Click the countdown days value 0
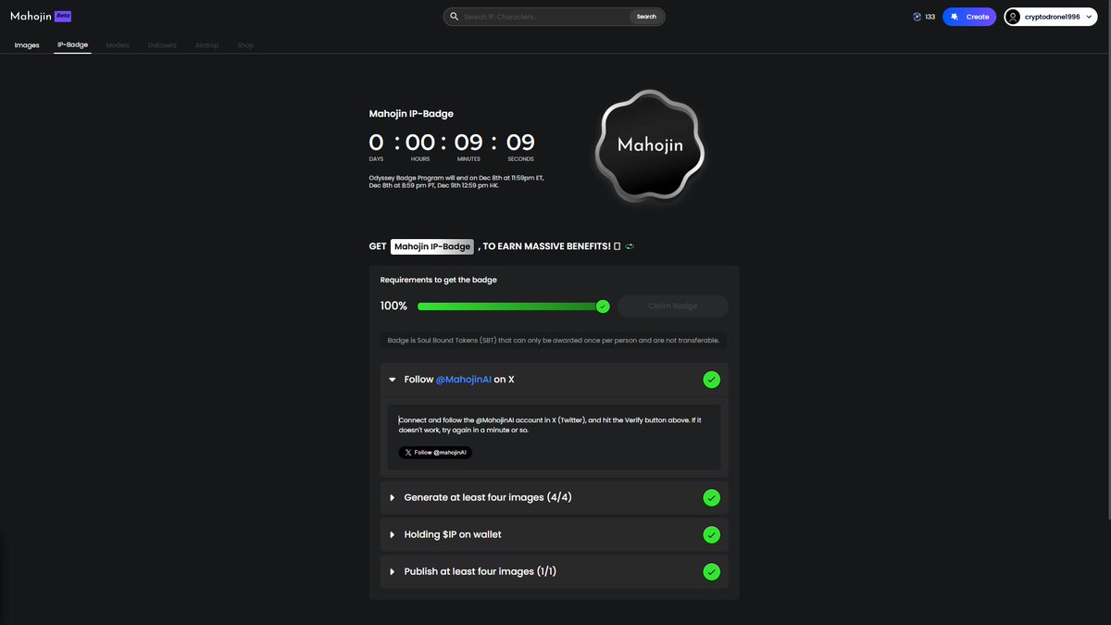The width and height of the screenshot is (1111, 625). click(x=376, y=143)
